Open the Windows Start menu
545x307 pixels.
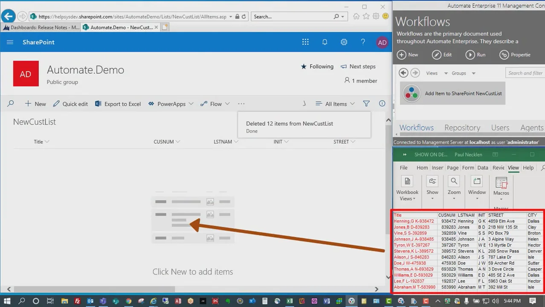pyautogui.click(x=7, y=301)
